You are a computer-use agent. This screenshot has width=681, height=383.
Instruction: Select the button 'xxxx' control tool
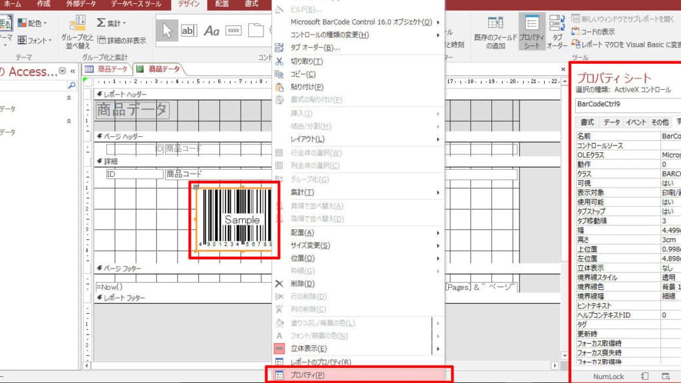[233, 31]
